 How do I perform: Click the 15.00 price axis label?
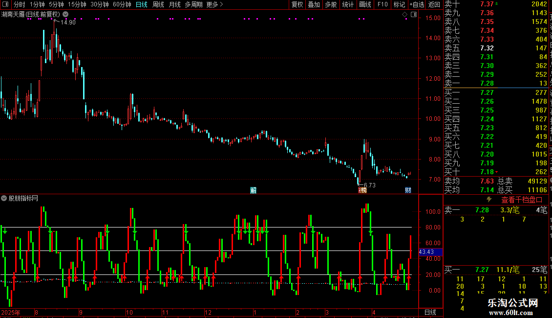[433, 18]
